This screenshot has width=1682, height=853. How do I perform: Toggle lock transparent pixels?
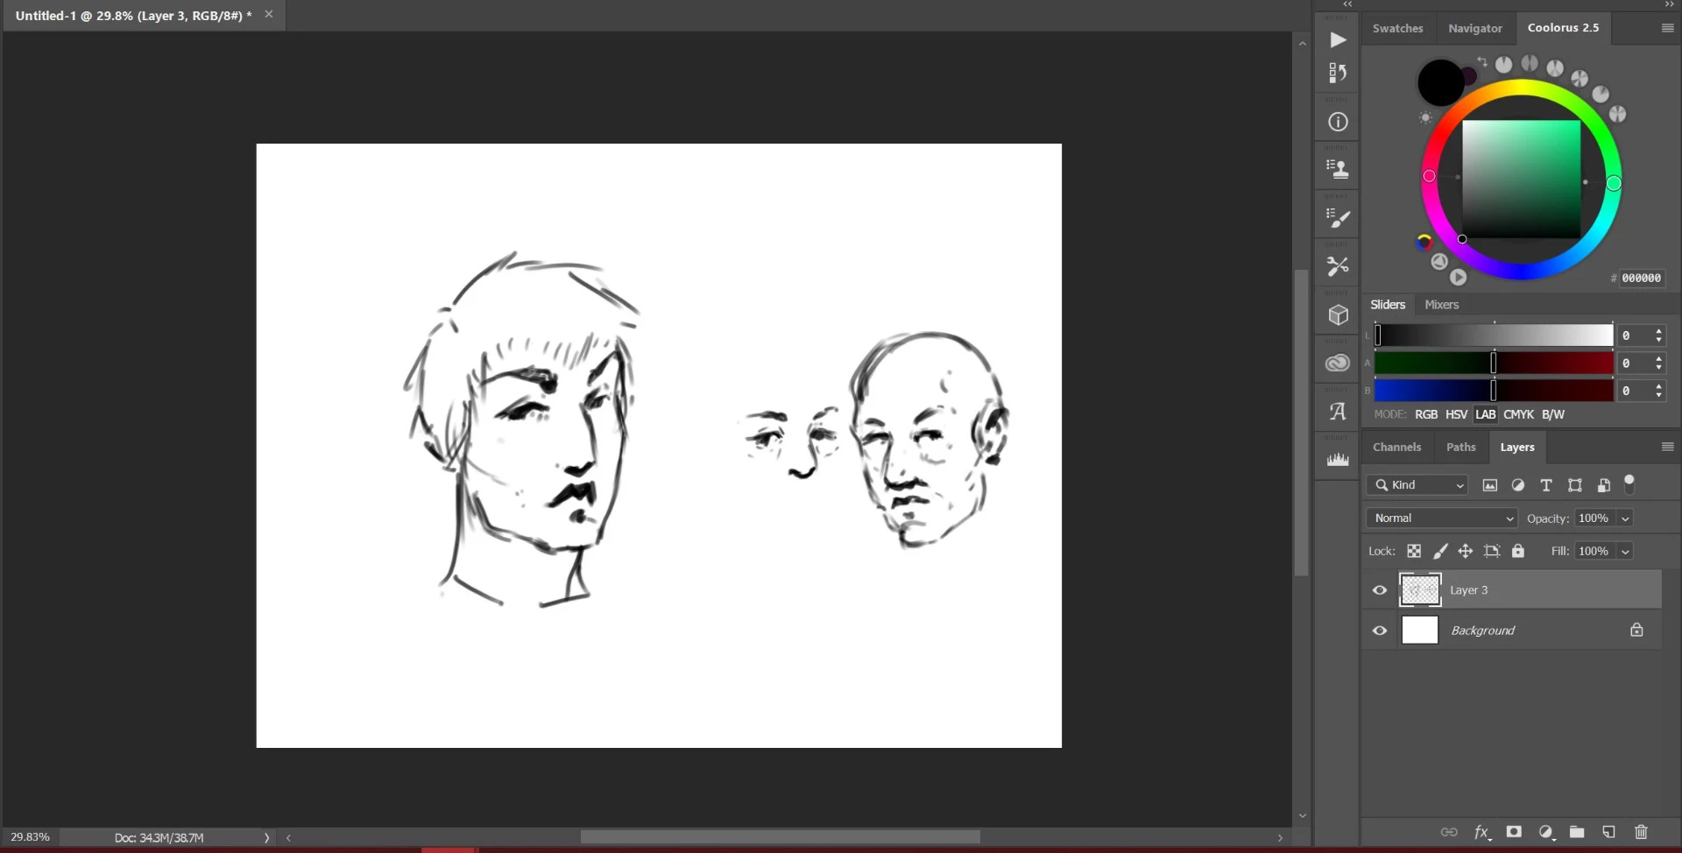tap(1414, 551)
